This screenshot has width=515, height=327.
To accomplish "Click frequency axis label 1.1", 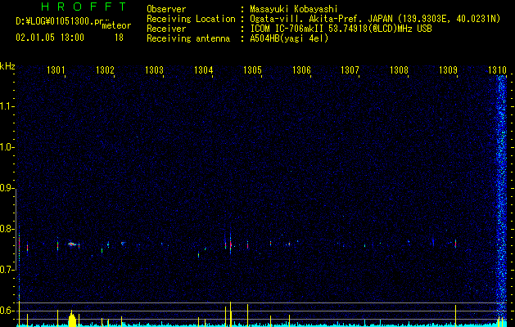I will point(7,106).
